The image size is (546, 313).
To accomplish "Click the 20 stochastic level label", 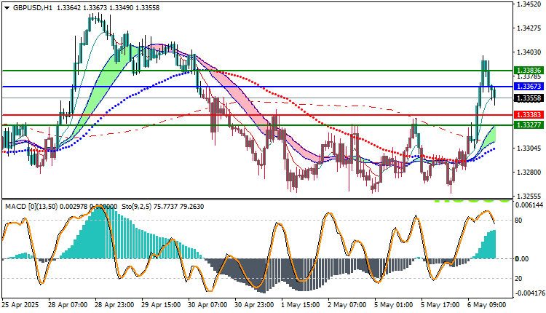I will (518, 278).
